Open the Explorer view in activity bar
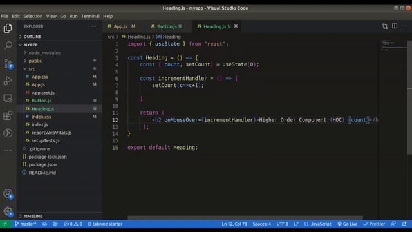 pos(8,28)
